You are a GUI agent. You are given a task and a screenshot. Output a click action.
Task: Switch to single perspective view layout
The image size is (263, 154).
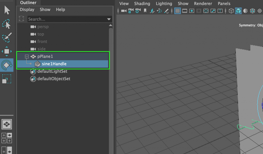pyautogui.click(x=7, y=124)
